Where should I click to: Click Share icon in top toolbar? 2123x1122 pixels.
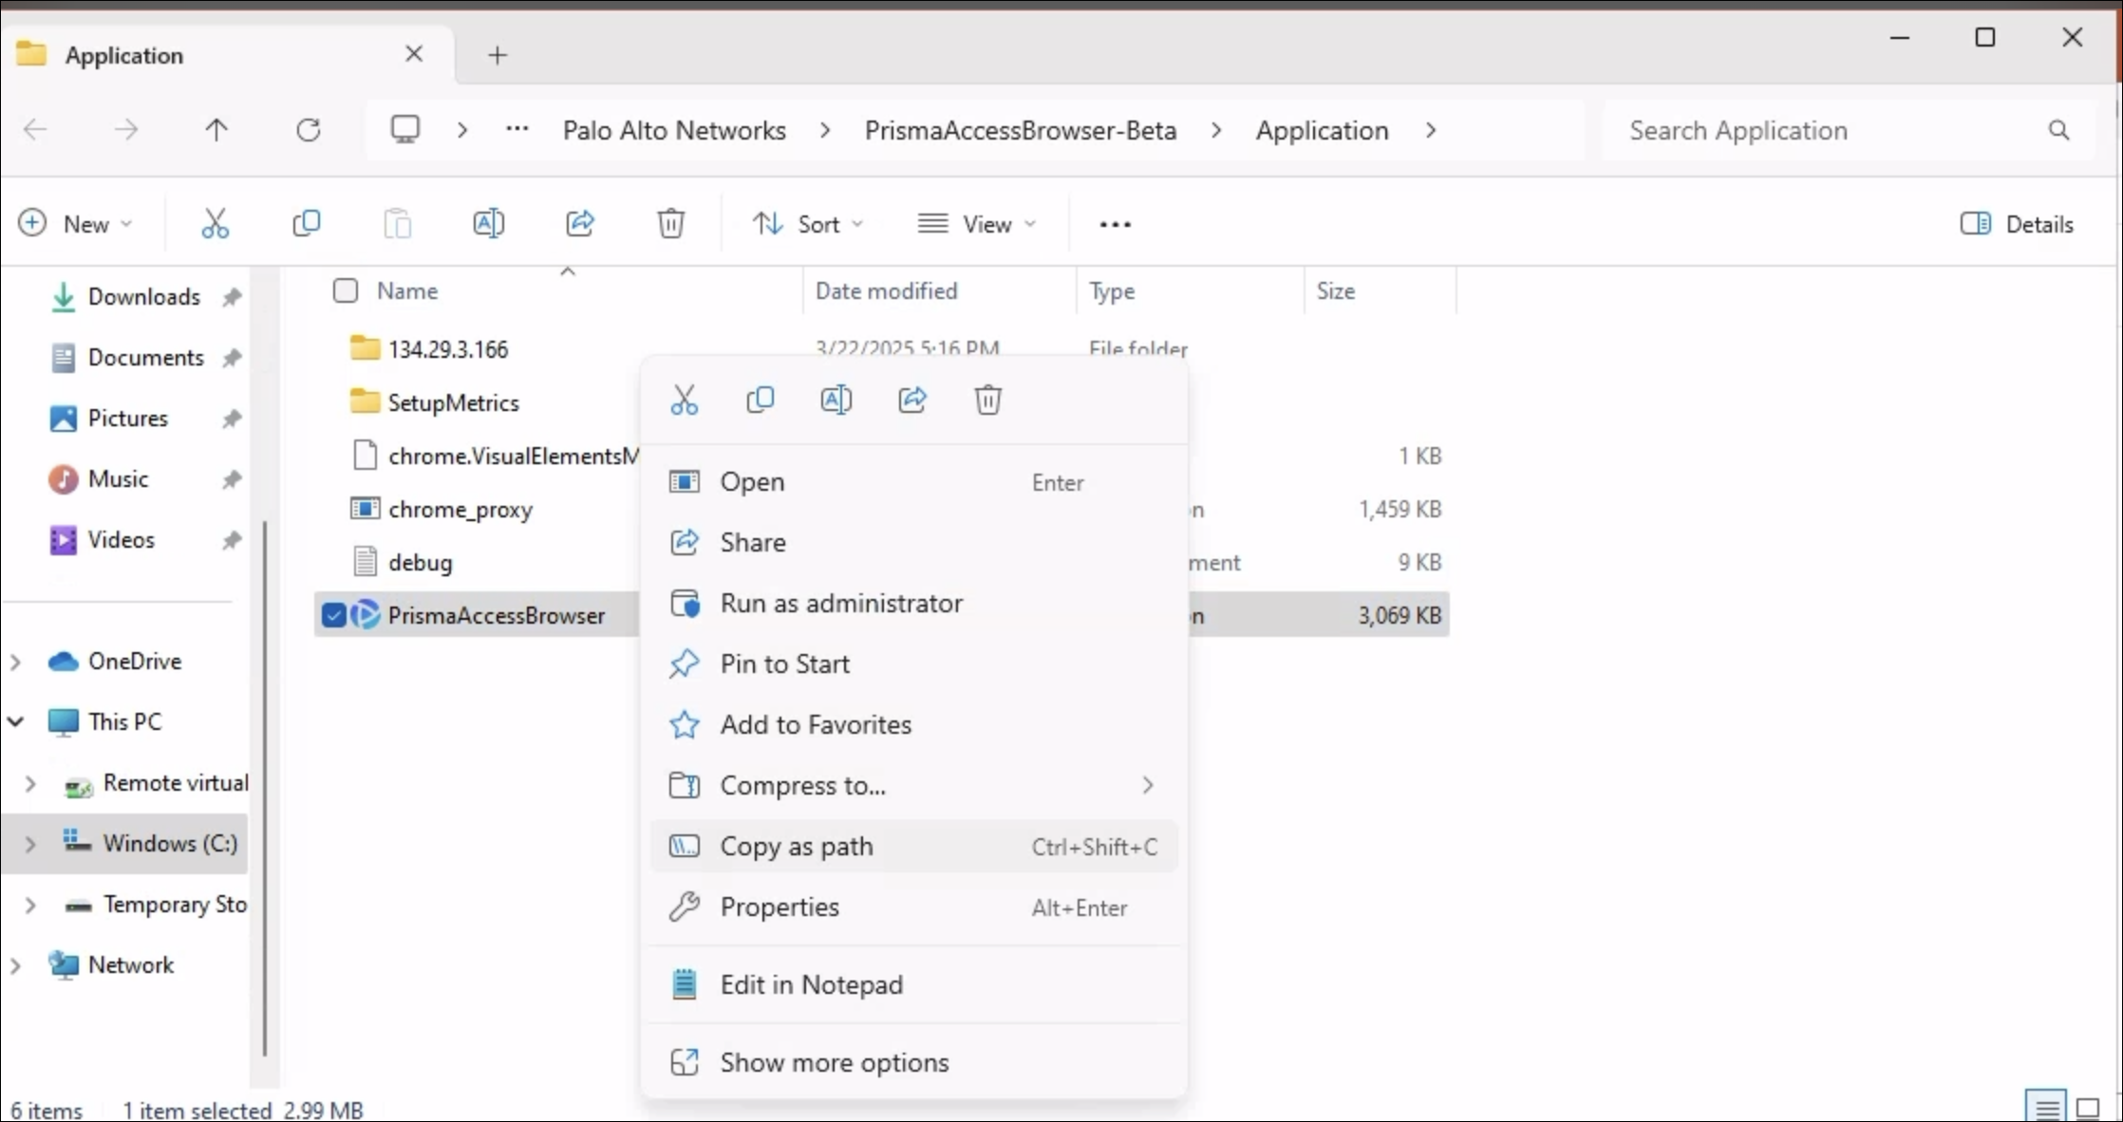point(580,224)
